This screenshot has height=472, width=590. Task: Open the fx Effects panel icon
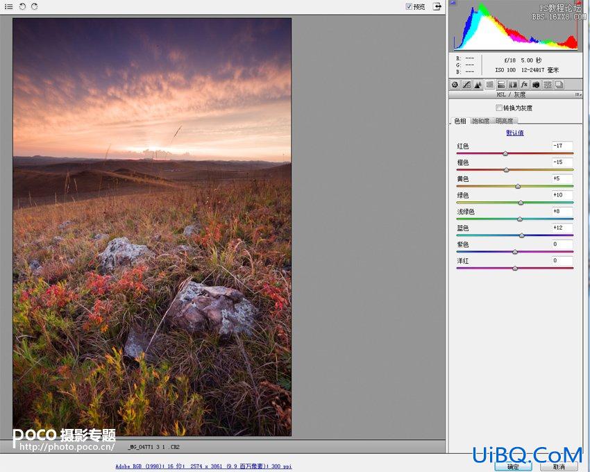coord(525,85)
